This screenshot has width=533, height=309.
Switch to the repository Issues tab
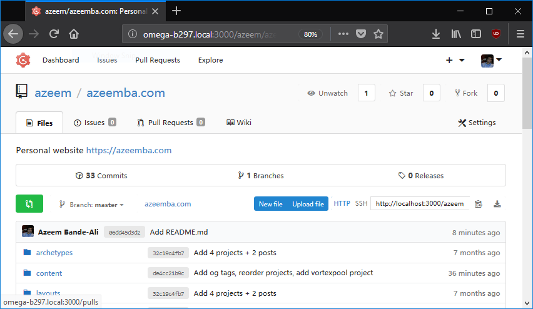(95, 123)
